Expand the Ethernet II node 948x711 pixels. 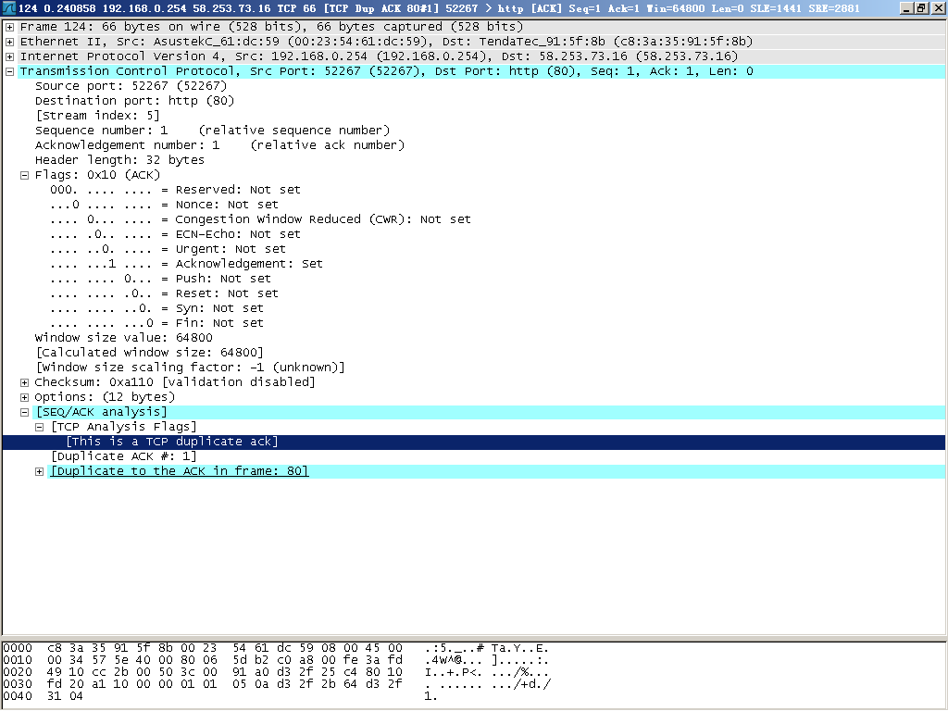(x=9, y=42)
